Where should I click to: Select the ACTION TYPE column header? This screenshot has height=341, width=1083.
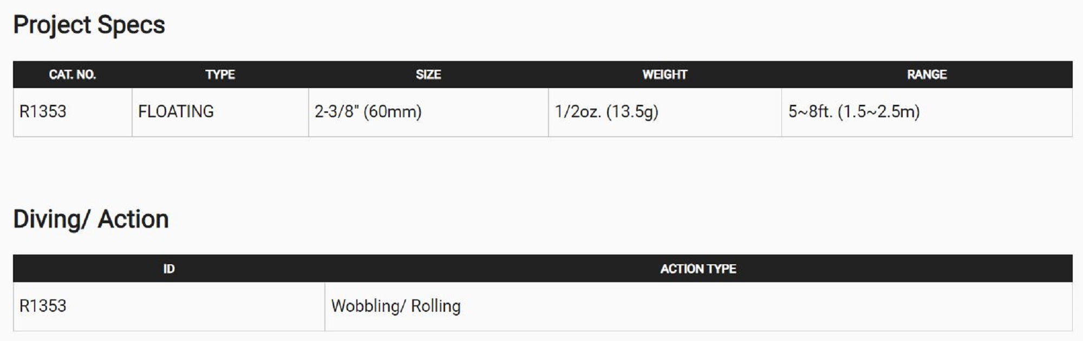pyautogui.click(x=698, y=269)
